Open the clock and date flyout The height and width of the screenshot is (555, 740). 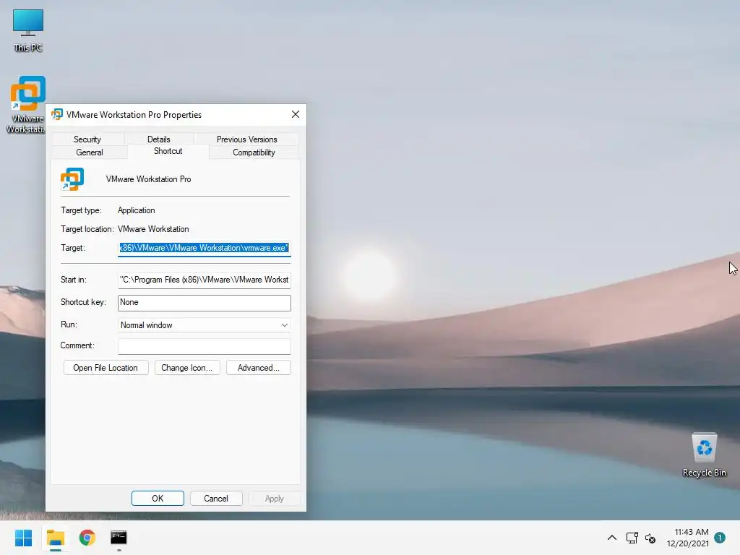(688, 538)
